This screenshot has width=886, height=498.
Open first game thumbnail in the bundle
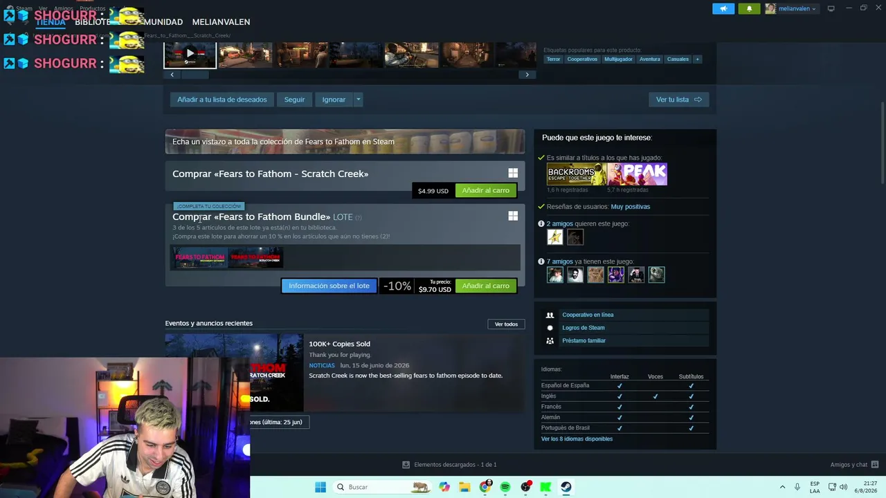pyautogui.click(x=199, y=257)
